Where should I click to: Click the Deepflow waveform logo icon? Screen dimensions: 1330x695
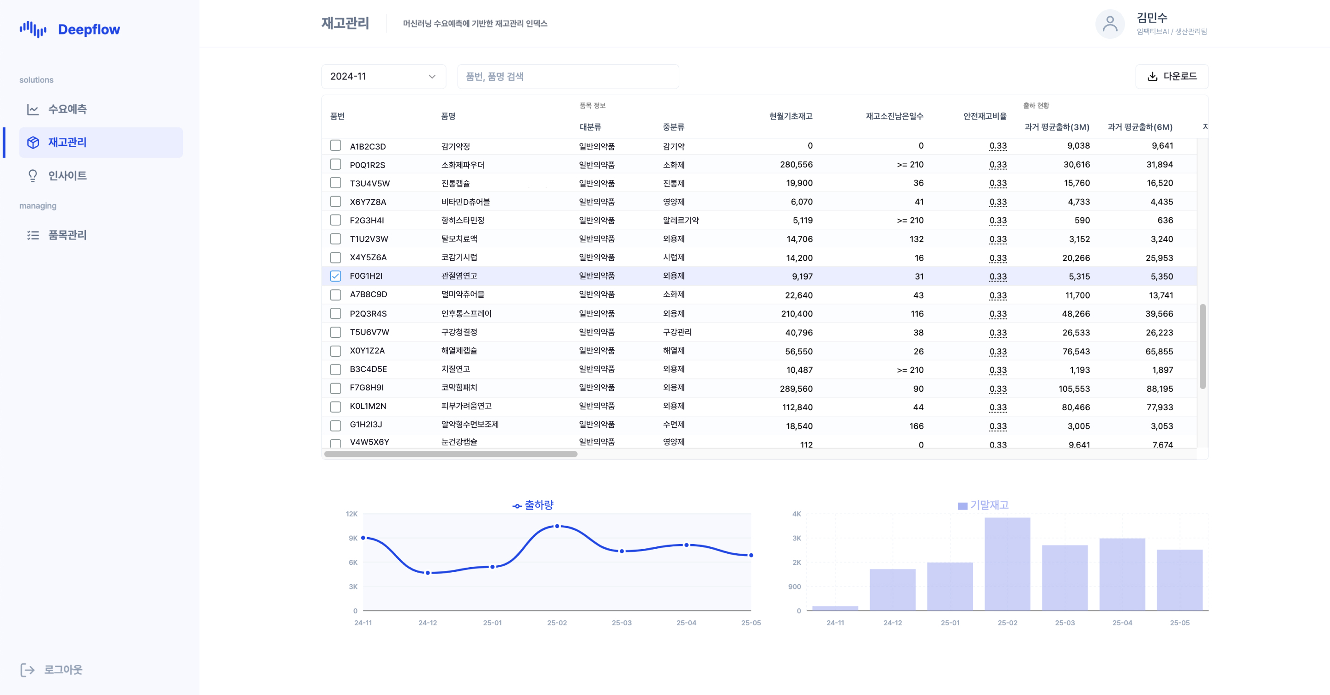click(33, 30)
